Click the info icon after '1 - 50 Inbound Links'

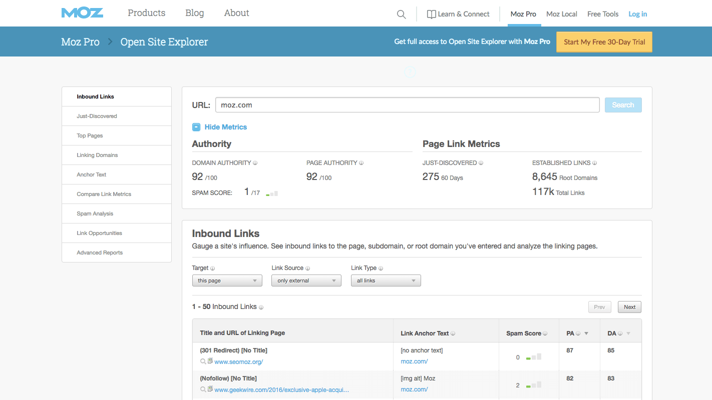pyautogui.click(x=261, y=307)
